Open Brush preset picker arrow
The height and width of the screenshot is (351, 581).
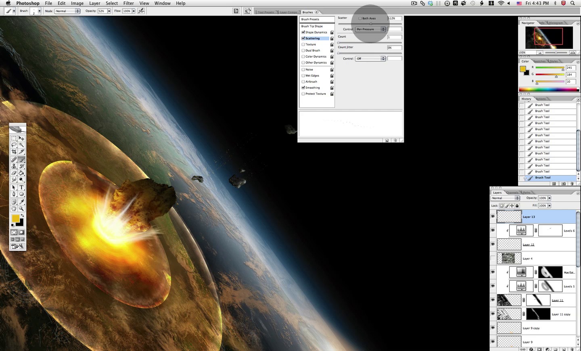click(x=39, y=11)
